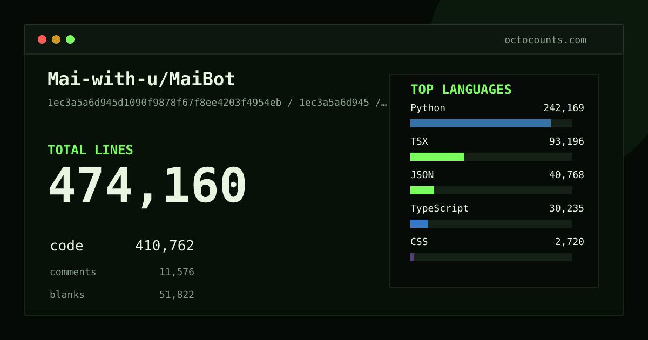Viewport: 648px width, 340px height.
Task: Click the TOP LANGUAGES heading
Action: coord(461,90)
